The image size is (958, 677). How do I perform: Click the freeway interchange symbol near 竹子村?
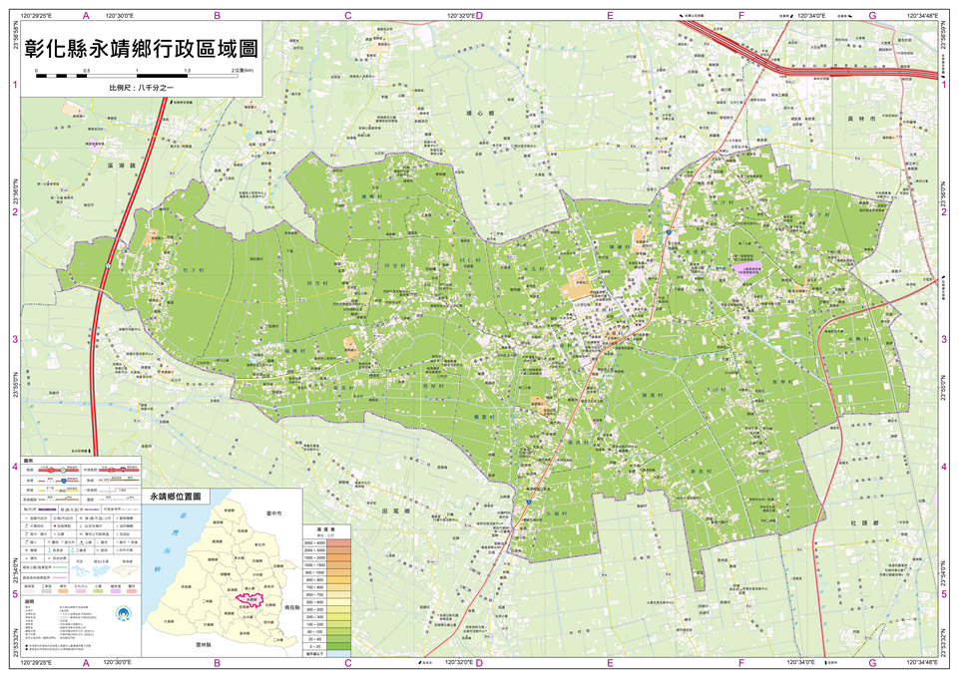click(108, 265)
